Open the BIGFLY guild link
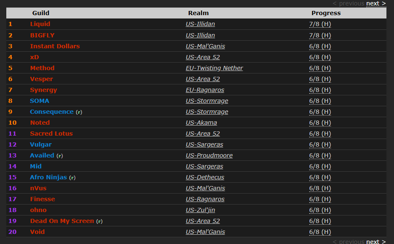The height and width of the screenshot is (244, 394). pyautogui.click(x=42, y=35)
